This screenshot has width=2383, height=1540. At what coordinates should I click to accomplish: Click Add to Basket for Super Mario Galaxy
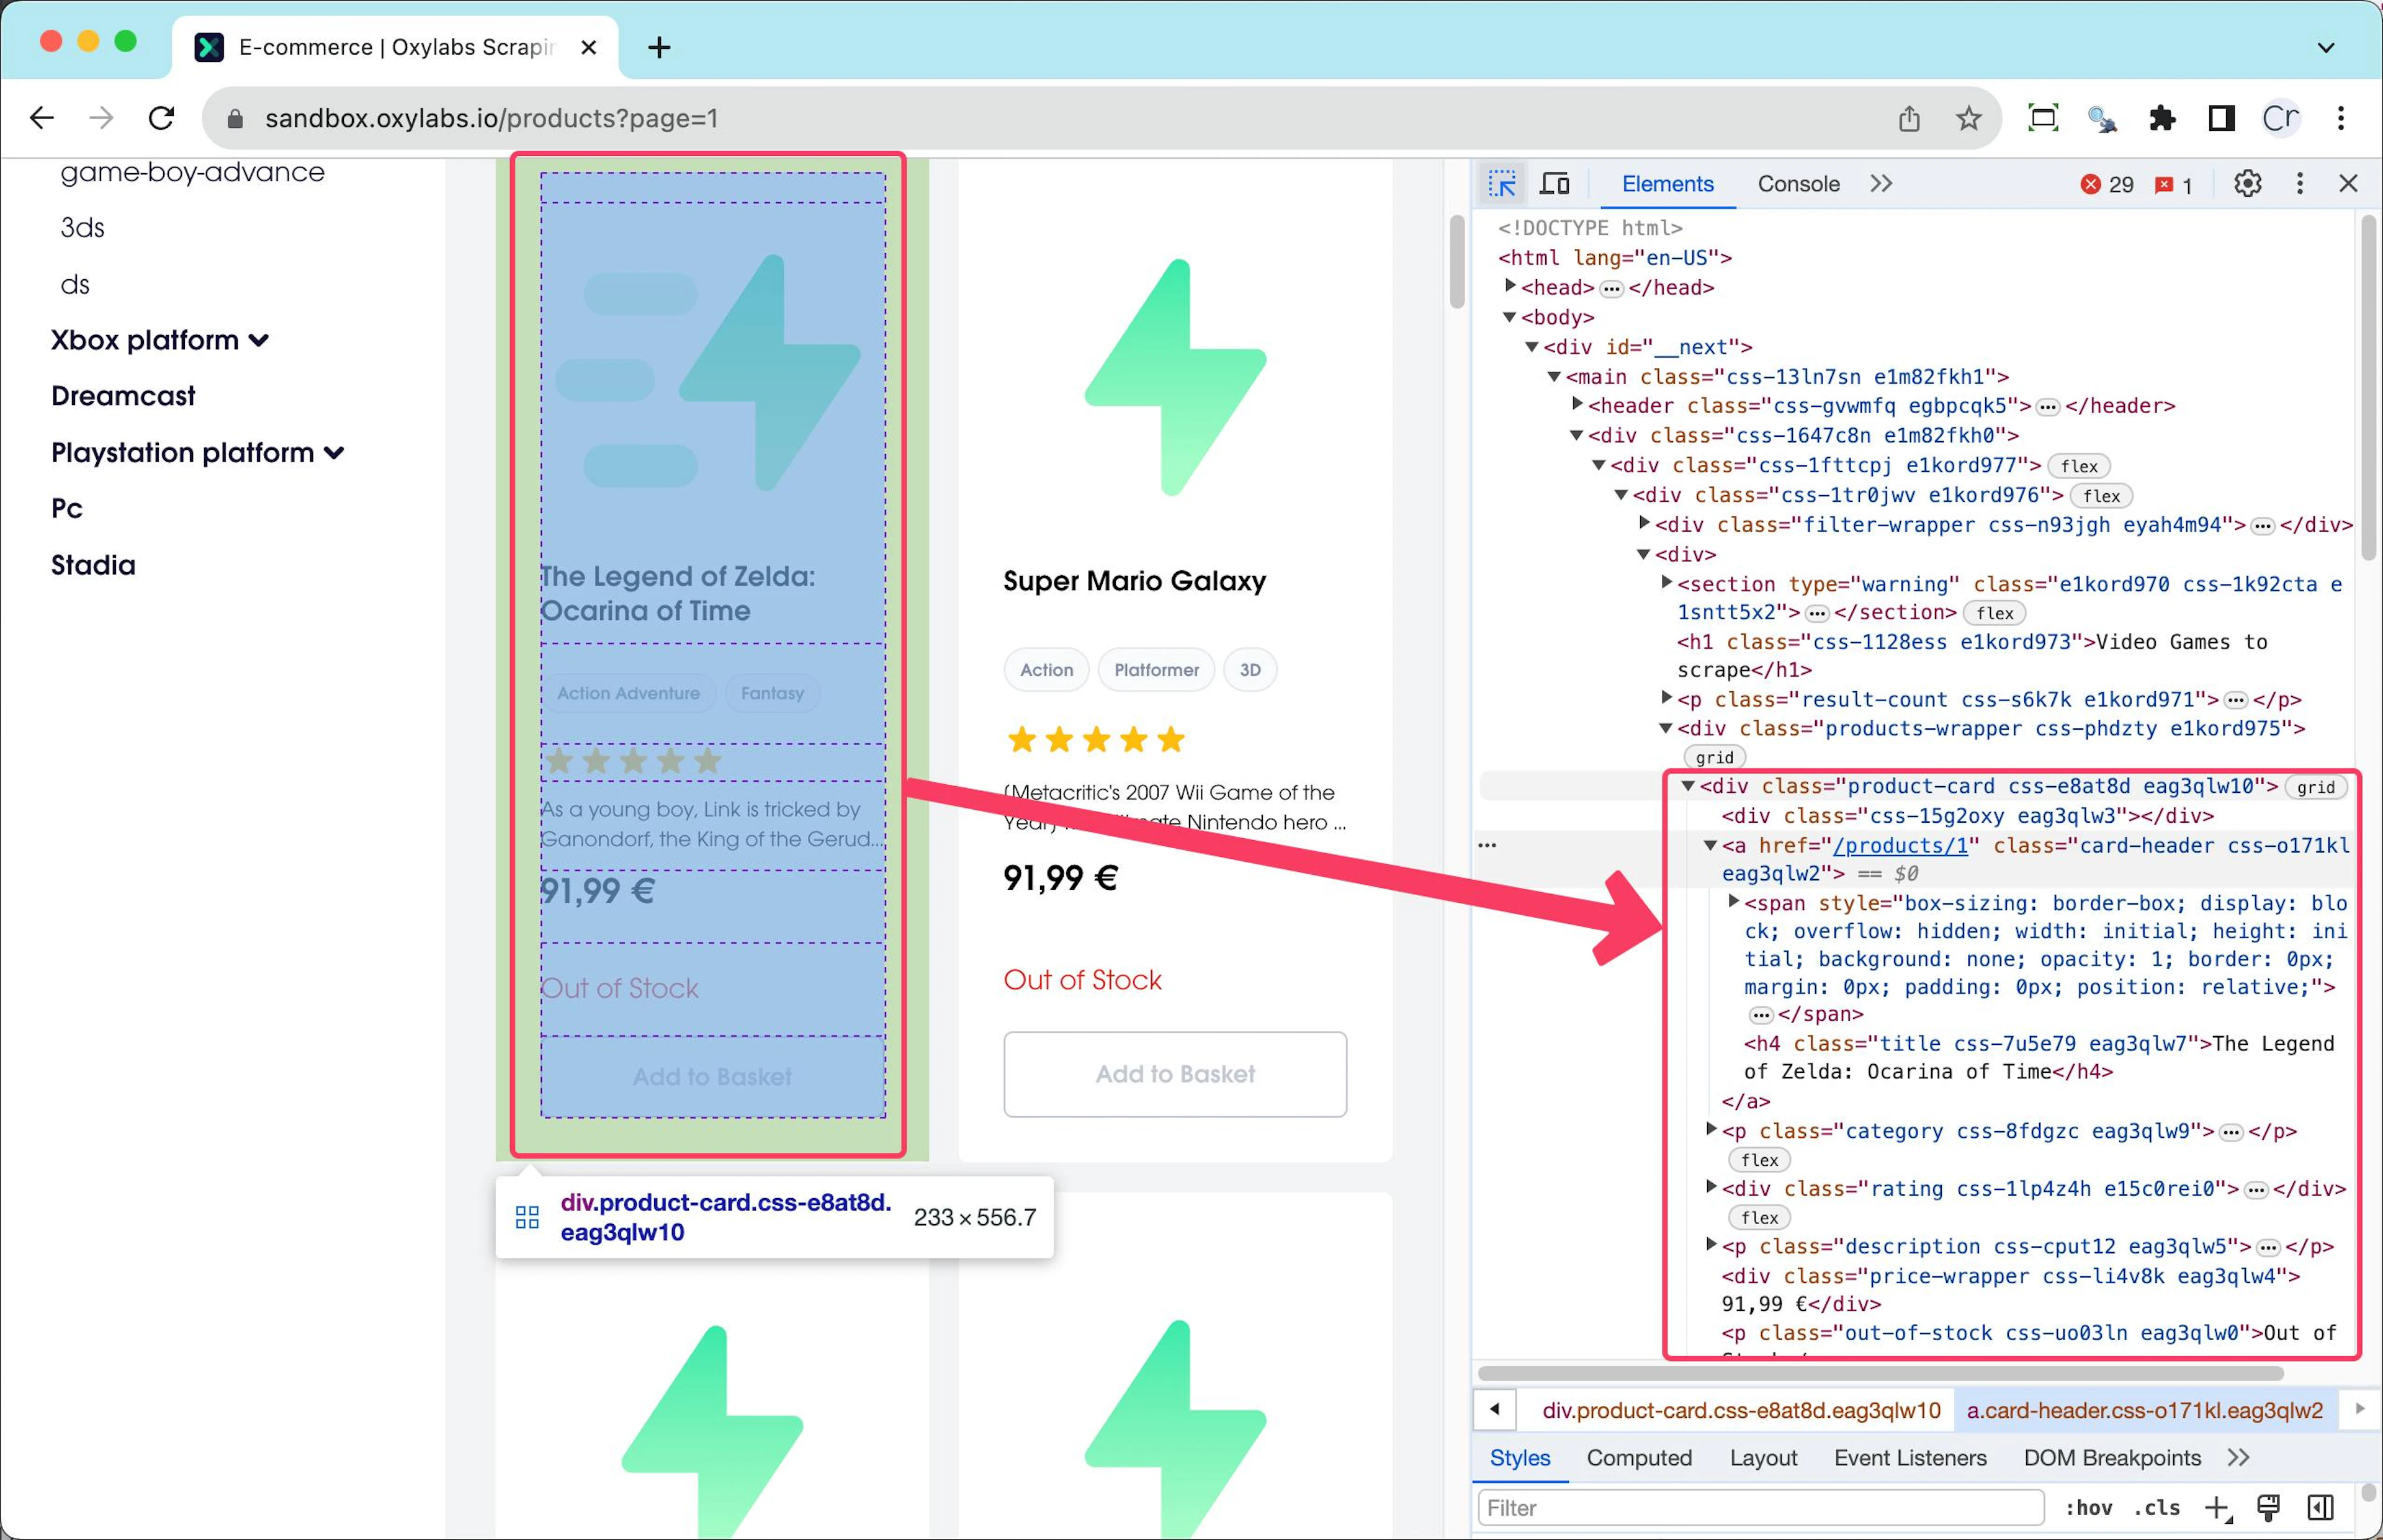pyautogui.click(x=1175, y=1074)
